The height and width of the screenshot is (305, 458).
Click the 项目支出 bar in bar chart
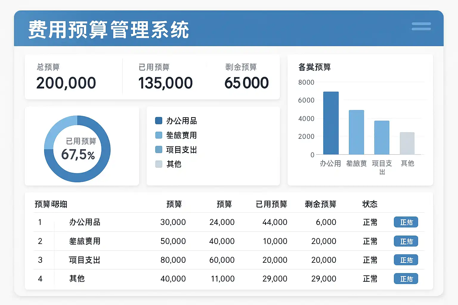(x=382, y=137)
